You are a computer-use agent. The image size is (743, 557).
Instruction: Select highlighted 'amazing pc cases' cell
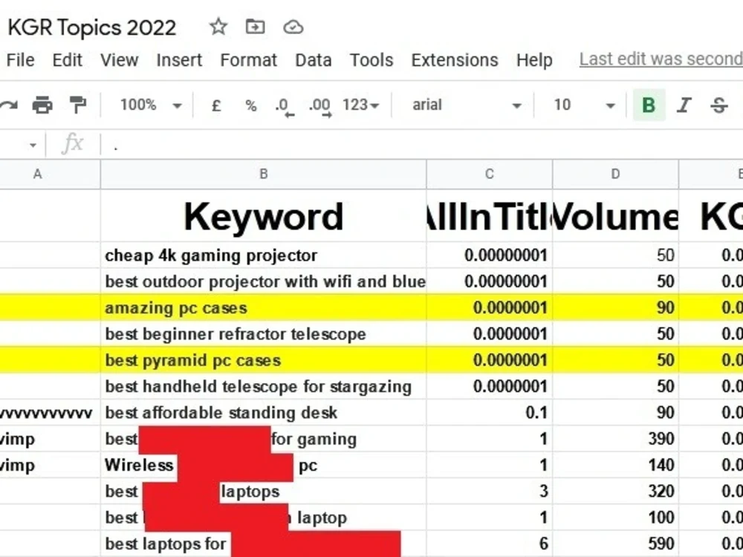tap(264, 308)
